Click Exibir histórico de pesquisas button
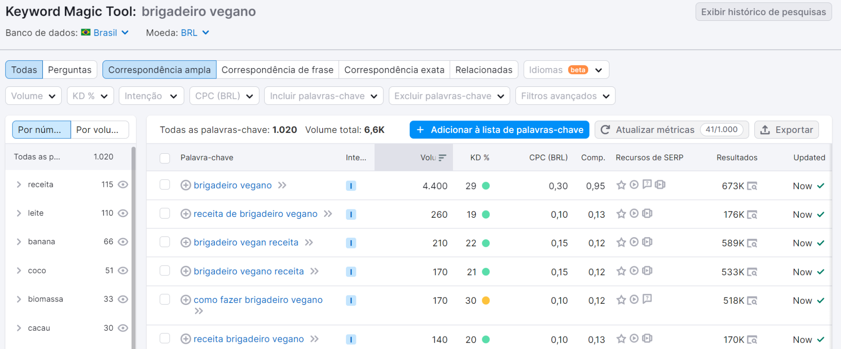The height and width of the screenshot is (349, 841). [764, 12]
